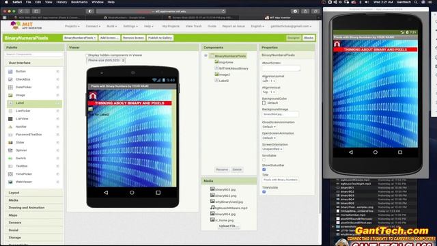Open the Safari Bookmarks menu

click(x=79, y=2)
